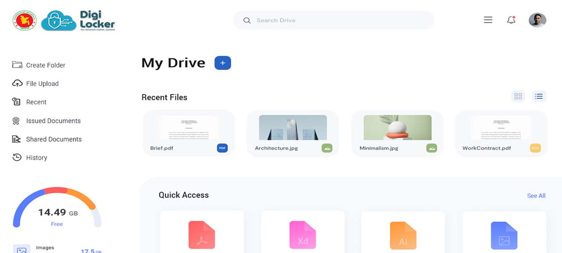562x253 pixels.
Task: Open the hamburger menu icon
Action: coord(488,20)
